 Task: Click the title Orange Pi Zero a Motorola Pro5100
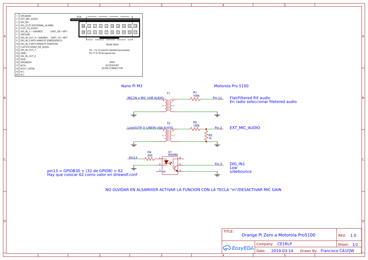click(278, 235)
